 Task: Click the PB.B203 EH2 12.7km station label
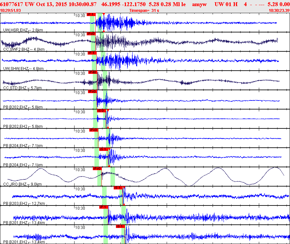coord(24,203)
